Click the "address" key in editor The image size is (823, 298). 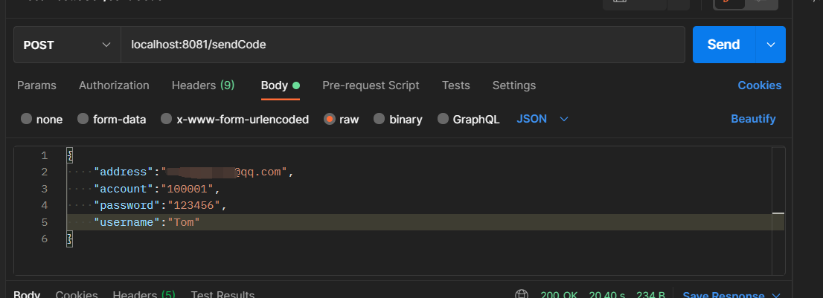pos(124,172)
